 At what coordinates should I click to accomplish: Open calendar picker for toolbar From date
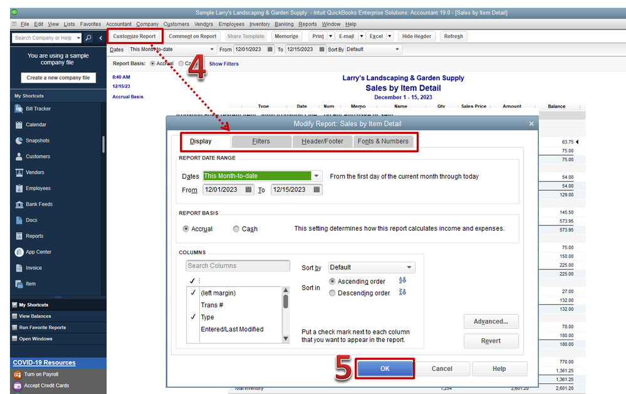(270, 50)
